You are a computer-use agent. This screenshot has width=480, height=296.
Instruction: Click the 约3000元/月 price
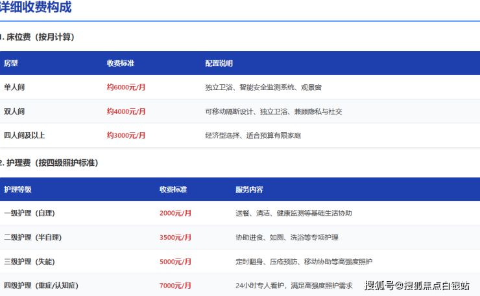coord(126,135)
